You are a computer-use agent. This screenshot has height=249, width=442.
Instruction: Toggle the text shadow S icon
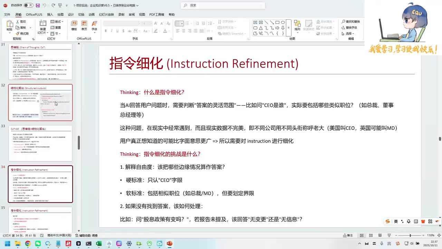click(x=123, y=31)
